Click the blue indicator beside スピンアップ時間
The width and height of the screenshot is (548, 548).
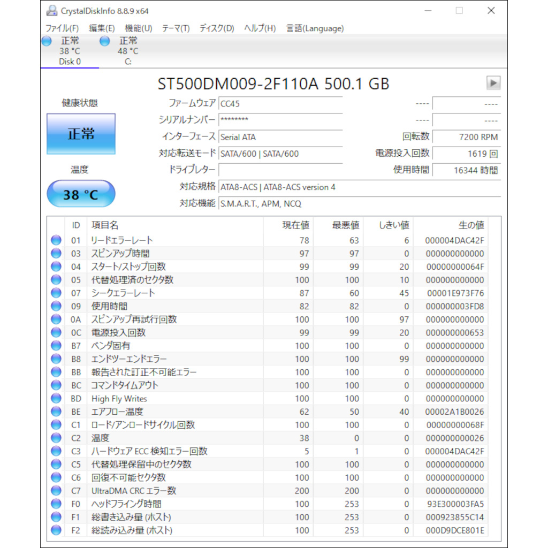point(56,253)
